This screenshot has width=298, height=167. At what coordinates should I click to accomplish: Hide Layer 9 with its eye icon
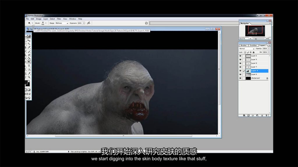pos(240,60)
